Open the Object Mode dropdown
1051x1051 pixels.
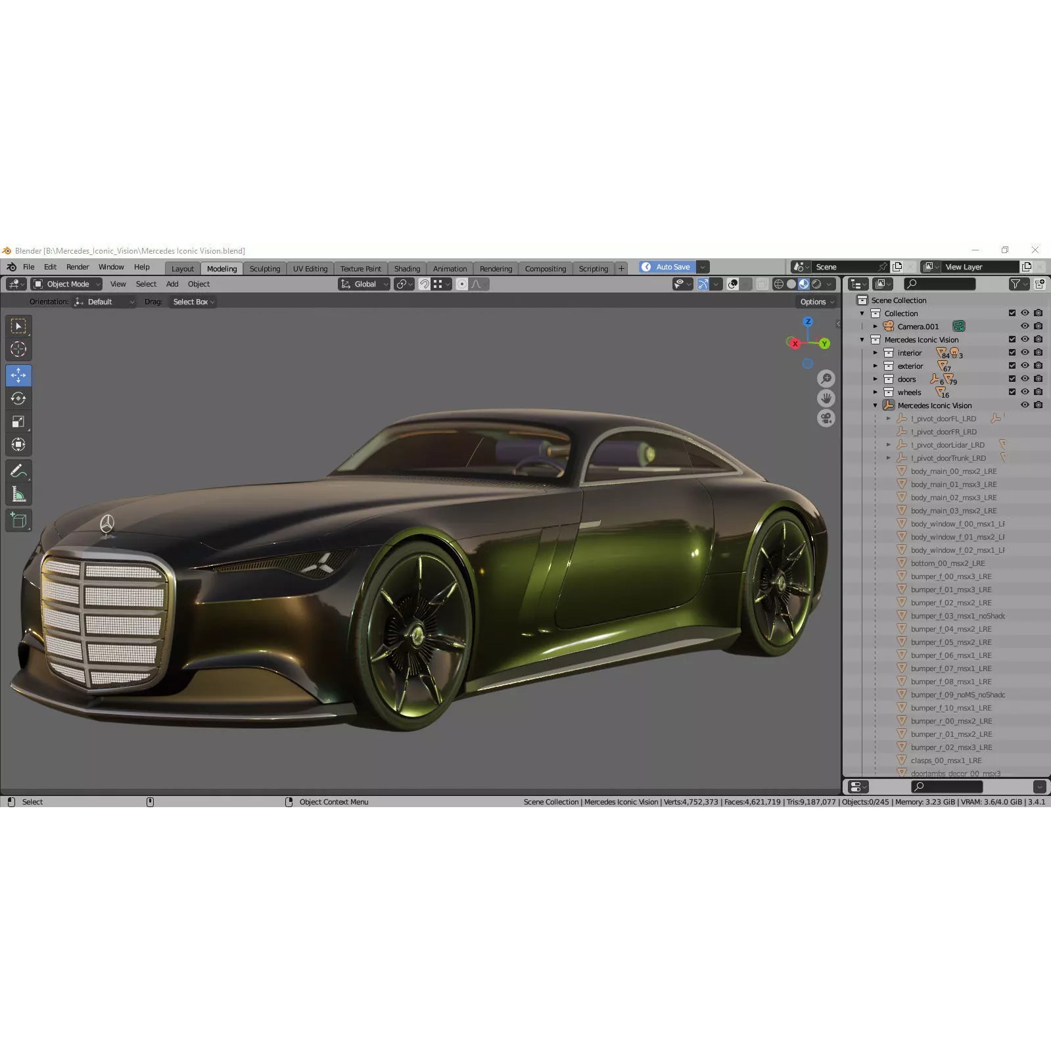tap(66, 284)
